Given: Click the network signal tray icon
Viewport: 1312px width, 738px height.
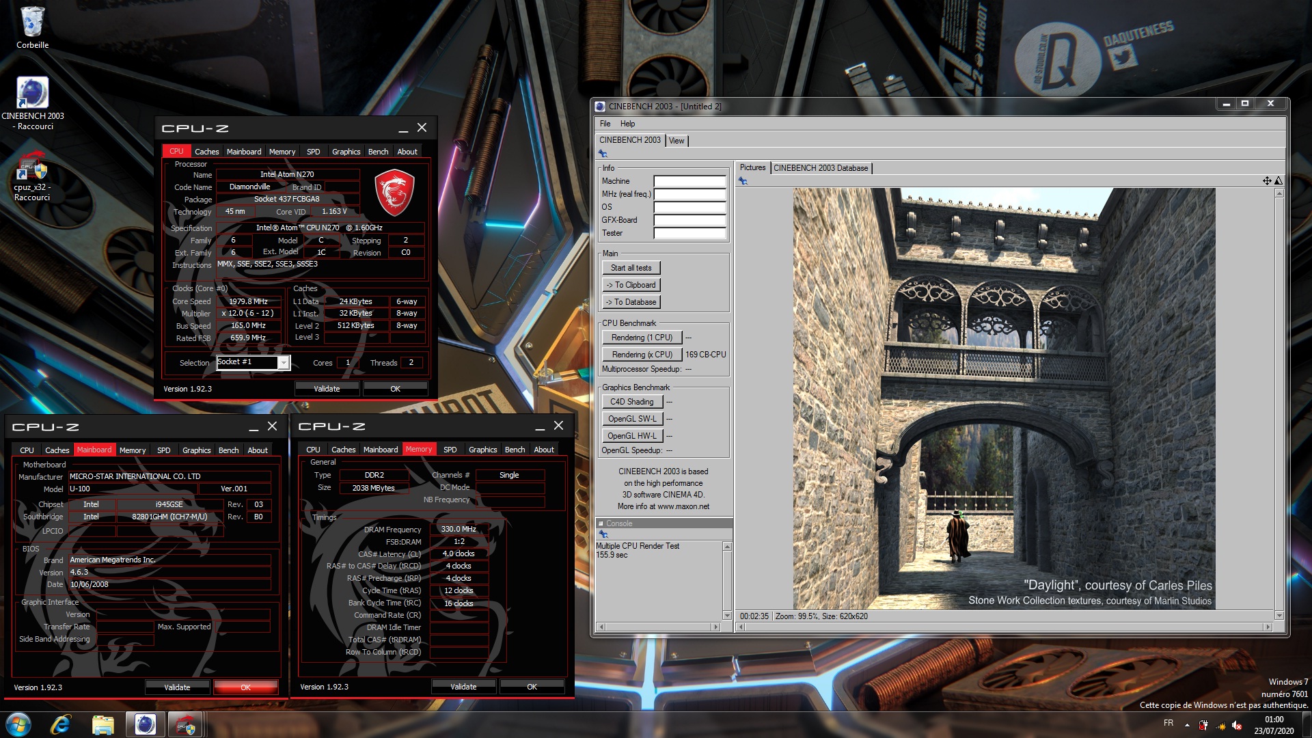Looking at the screenshot, I should pos(1220,724).
